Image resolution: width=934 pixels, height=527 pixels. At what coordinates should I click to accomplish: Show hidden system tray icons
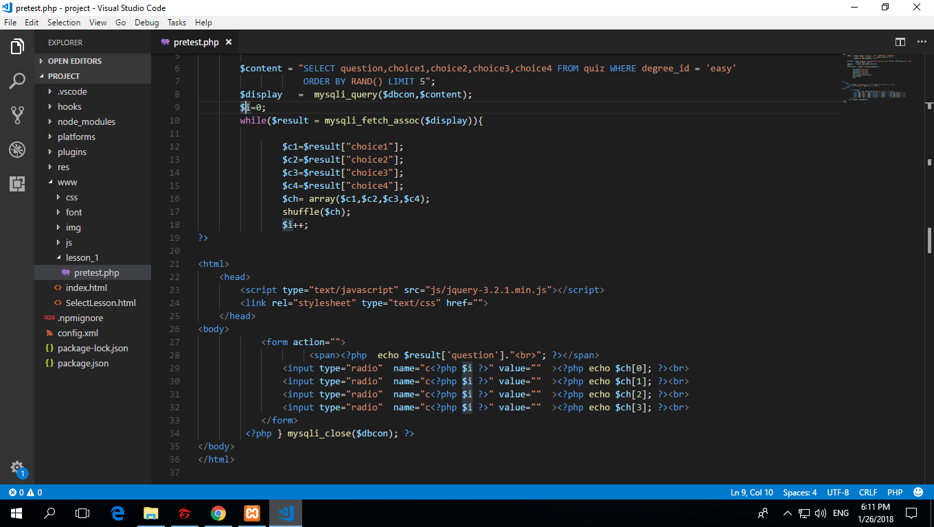[788, 513]
